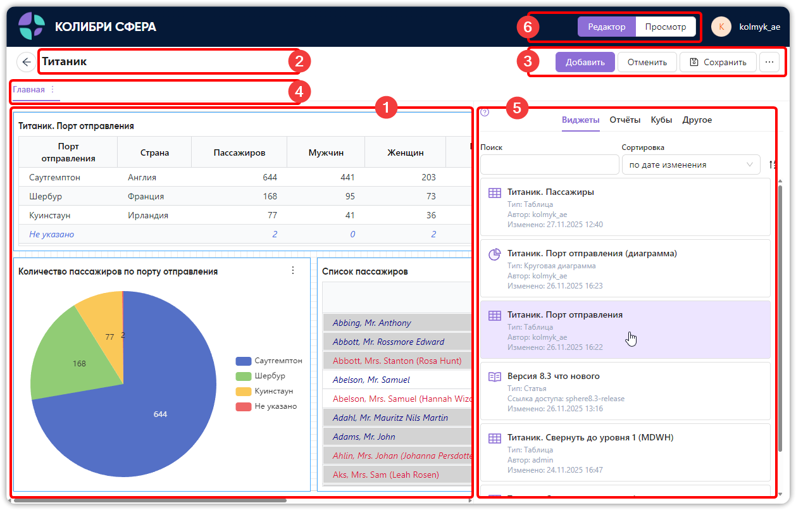Click the kolmyk_ae username in header
Viewport: 796px width, 510px height.
(759, 27)
